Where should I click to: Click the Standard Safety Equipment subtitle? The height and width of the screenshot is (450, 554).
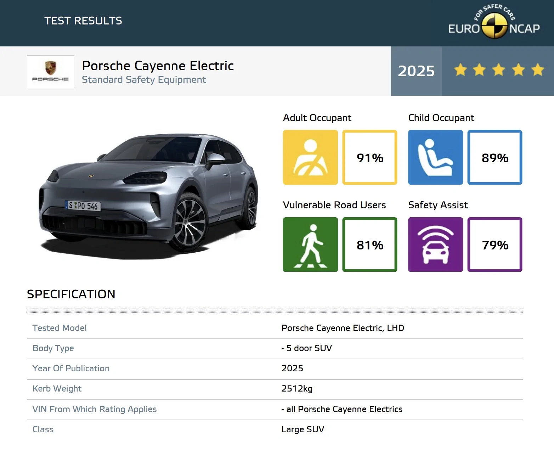click(144, 80)
